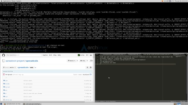Open the addrman.cpp file

9,100
